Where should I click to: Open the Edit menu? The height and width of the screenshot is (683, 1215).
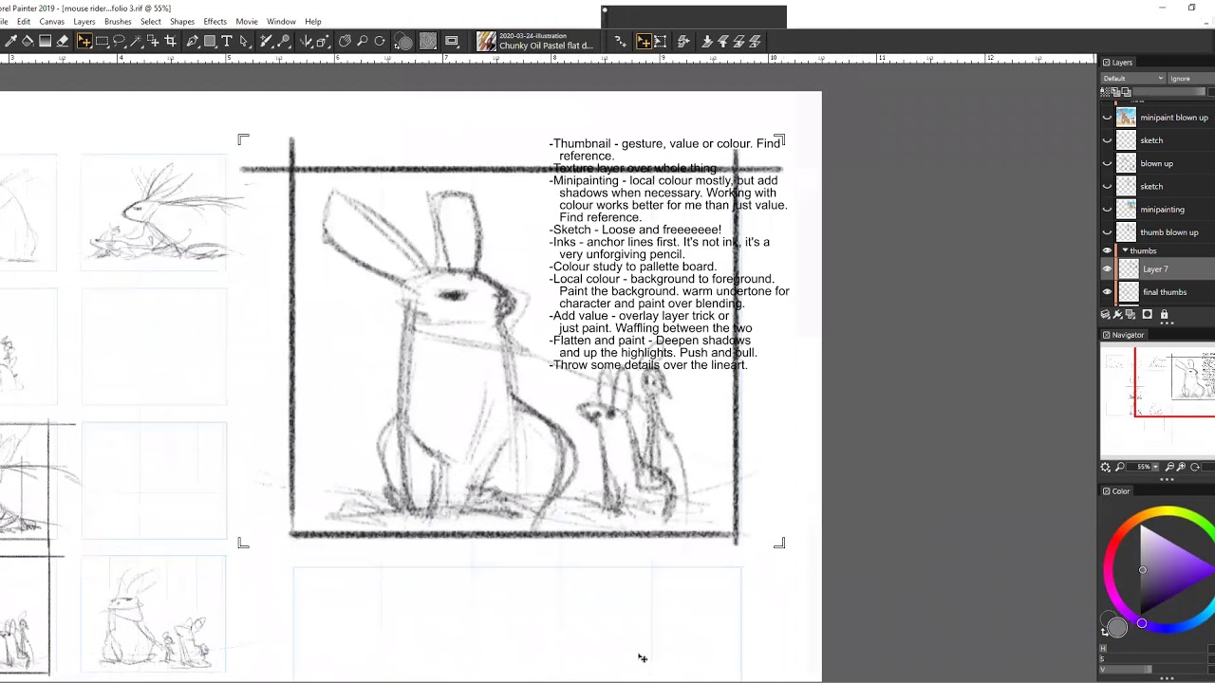(24, 21)
